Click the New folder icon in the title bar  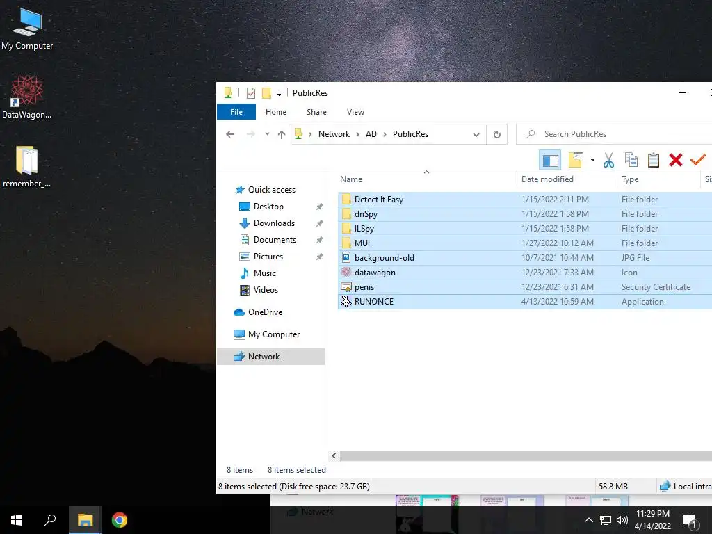(266, 93)
